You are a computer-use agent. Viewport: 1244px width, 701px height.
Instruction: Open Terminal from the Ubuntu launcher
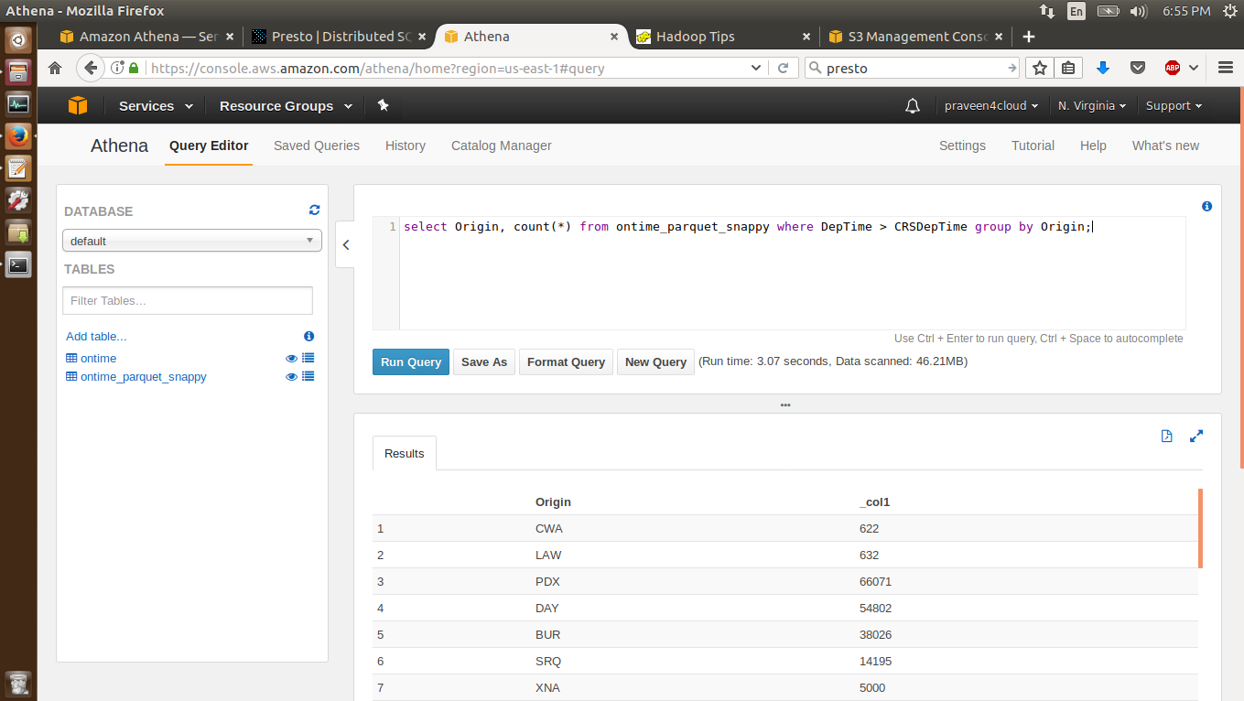pos(18,265)
